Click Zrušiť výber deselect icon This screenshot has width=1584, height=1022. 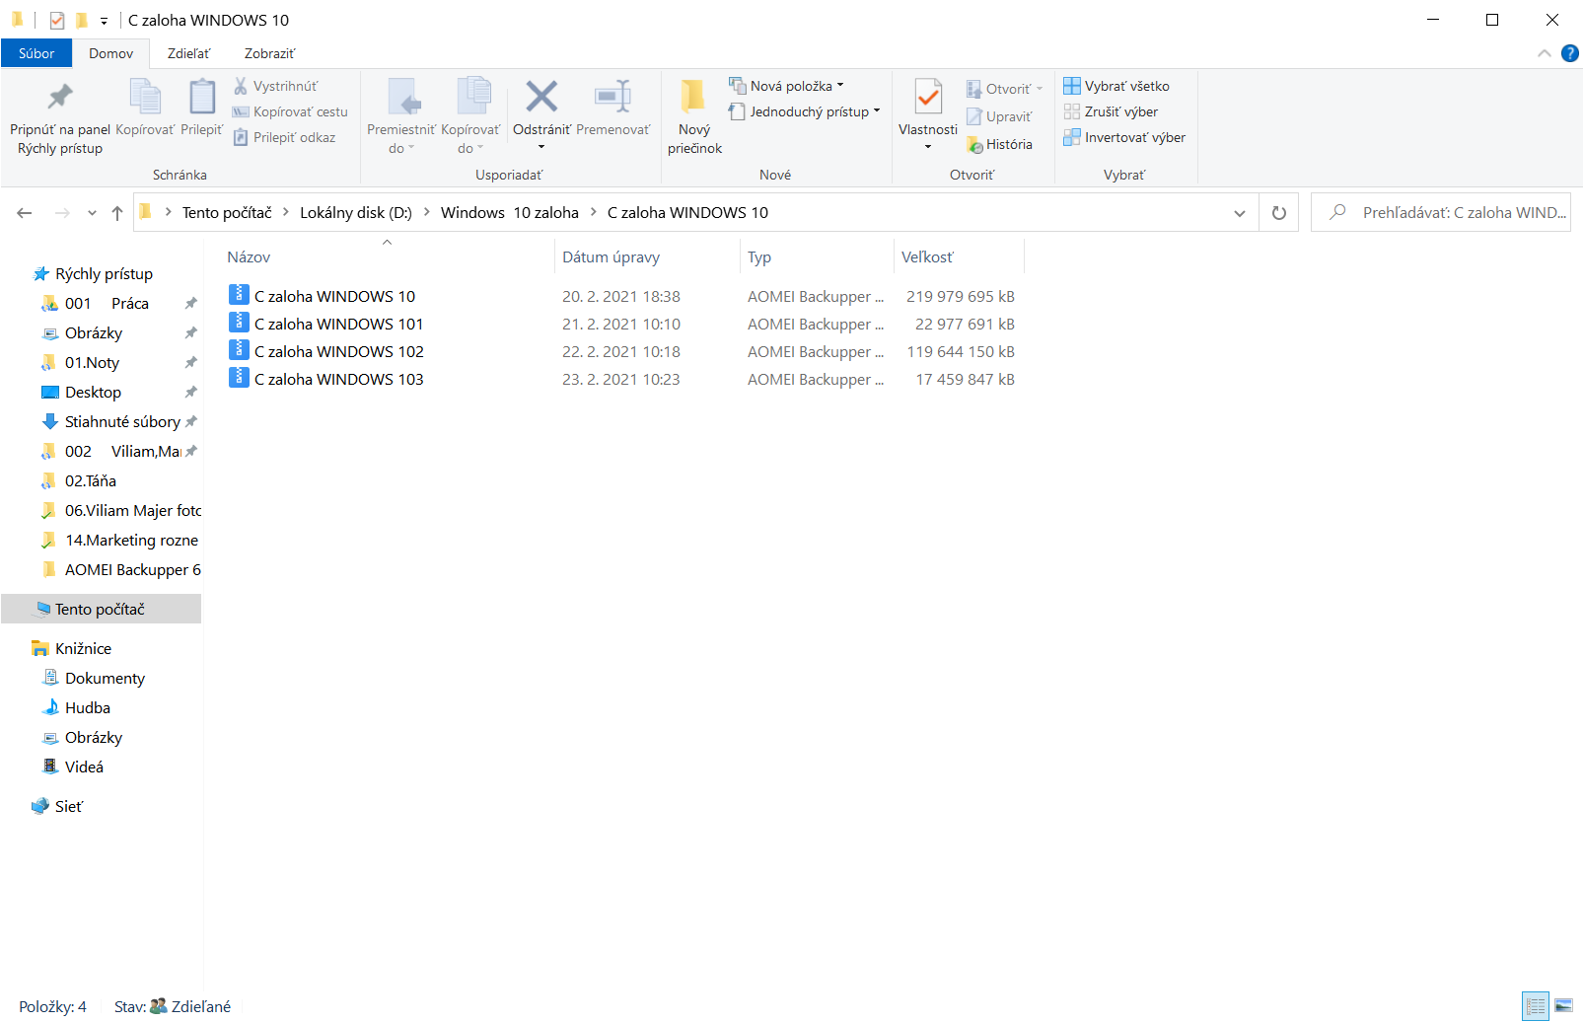coord(1072,111)
